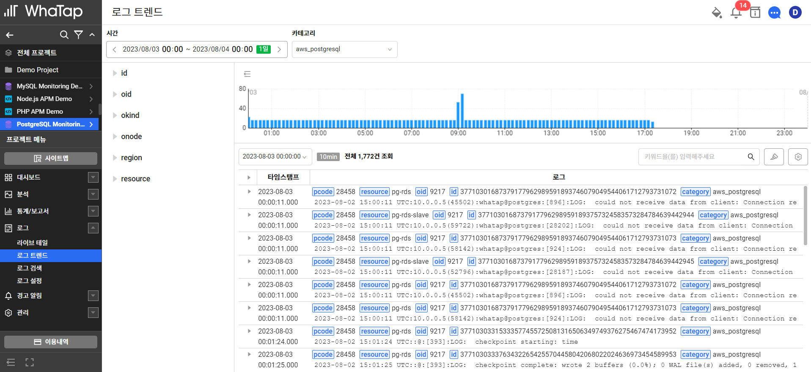Open the 2023-08-03 00:00:00 time dropdown
The image size is (811, 372).
coord(275,156)
